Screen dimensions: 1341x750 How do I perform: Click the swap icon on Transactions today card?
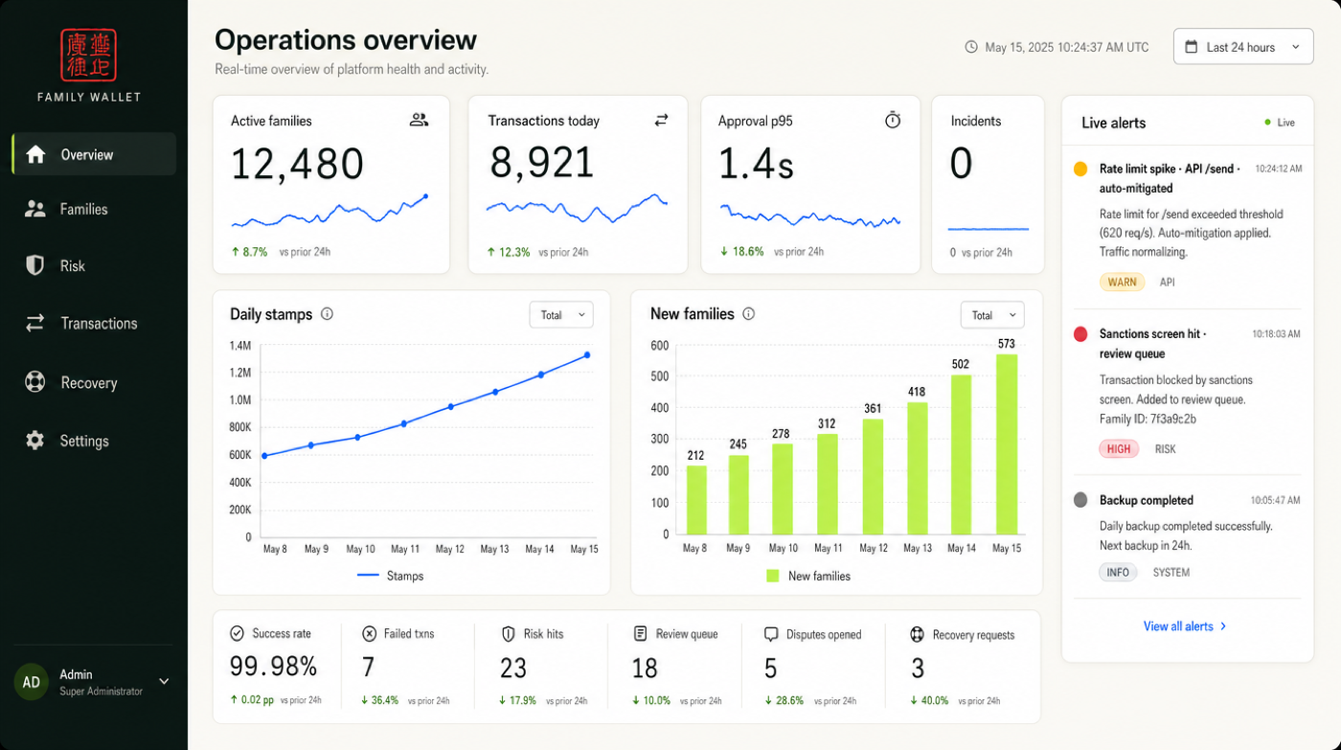tap(661, 121)
